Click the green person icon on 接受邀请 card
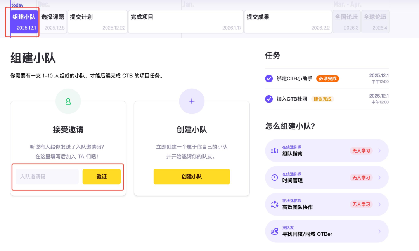The width and height of the screenshot is (419, 251). pyautogui.click(x=68, y=101)
